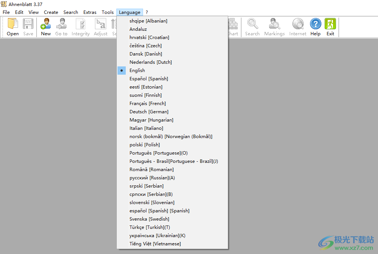This screenshot has height=254, width=378.
Task: Choose Français [French] language
Action: point(172,104)
